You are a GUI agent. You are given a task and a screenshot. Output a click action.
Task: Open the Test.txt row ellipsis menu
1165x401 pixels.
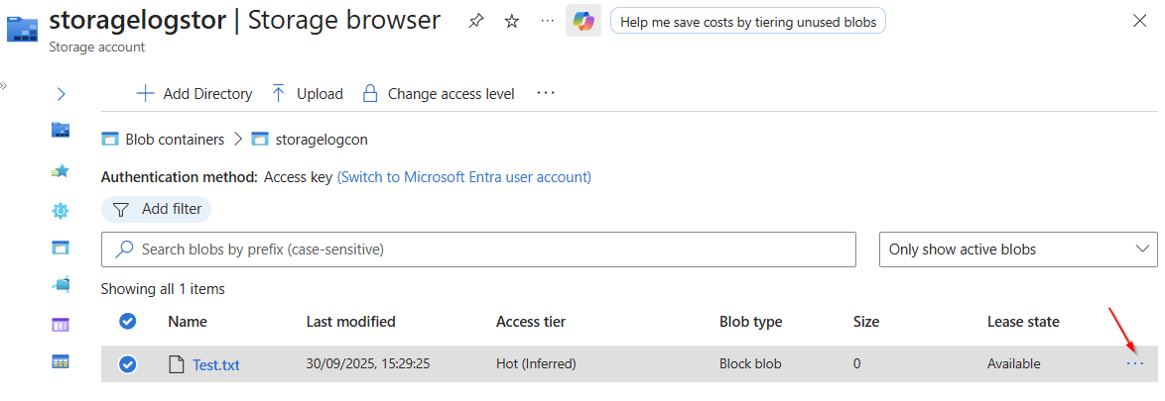[x=1135, y=364]
